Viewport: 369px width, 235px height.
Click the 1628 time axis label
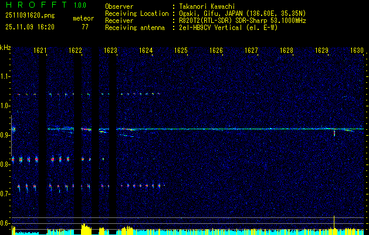tap(287, 50)
